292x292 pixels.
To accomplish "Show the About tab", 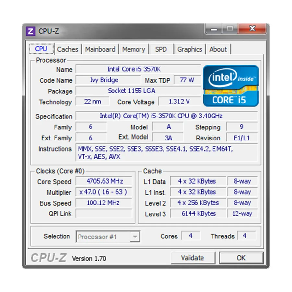I will coord(218,49).
